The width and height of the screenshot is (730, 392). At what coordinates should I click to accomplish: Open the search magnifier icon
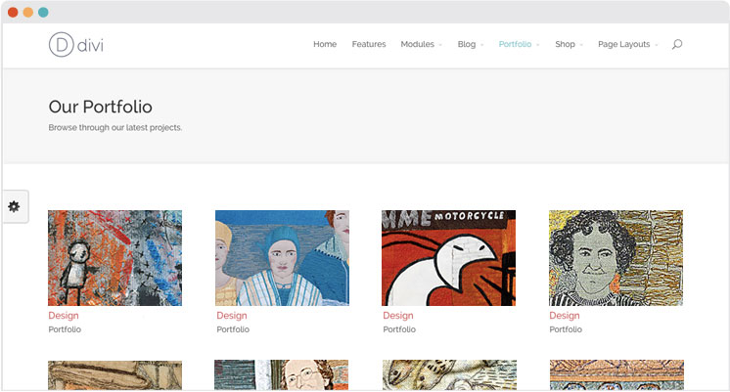(677, 44)
